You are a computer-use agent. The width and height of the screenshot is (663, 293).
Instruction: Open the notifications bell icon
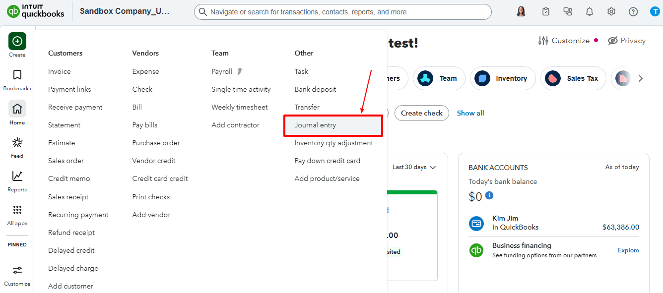tap(590, 12)
